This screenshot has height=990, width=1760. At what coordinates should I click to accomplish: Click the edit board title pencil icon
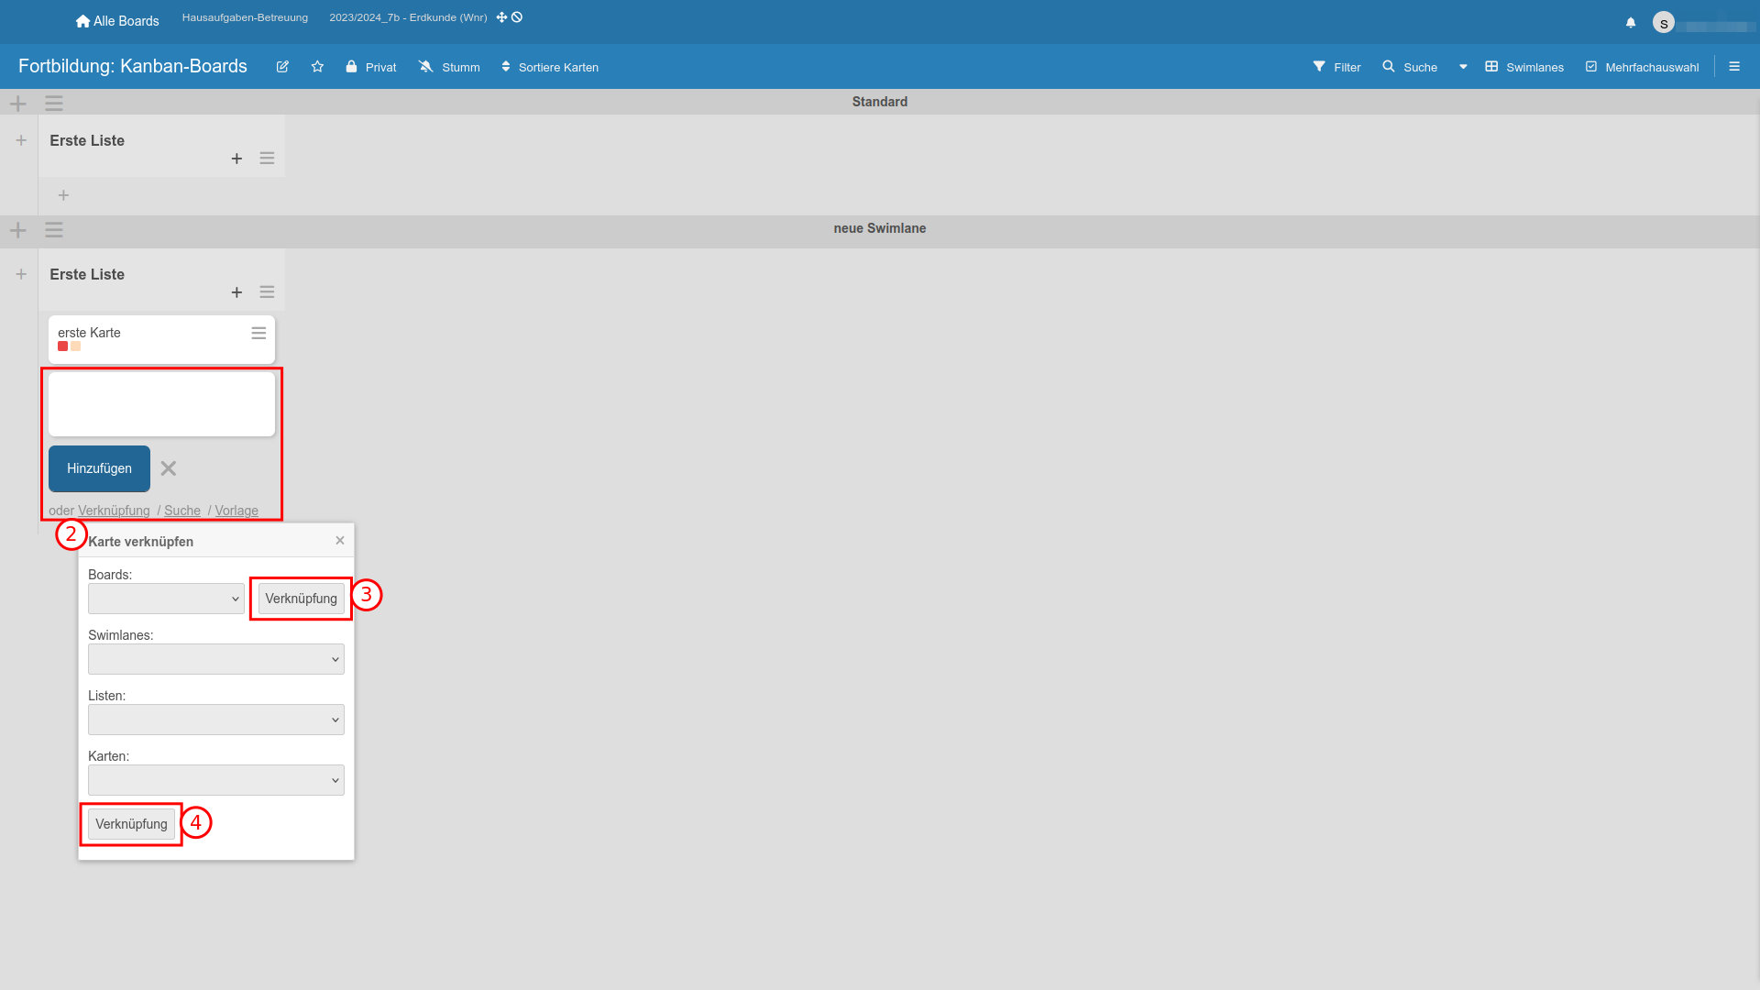282,67
